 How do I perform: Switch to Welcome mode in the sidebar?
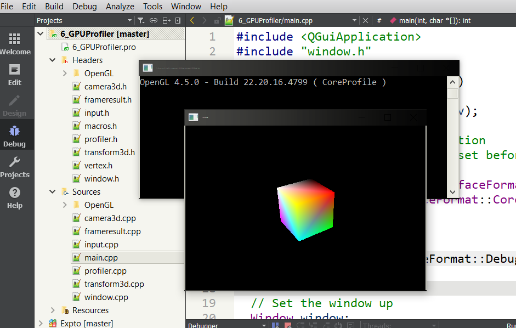[x=15, y=43]
